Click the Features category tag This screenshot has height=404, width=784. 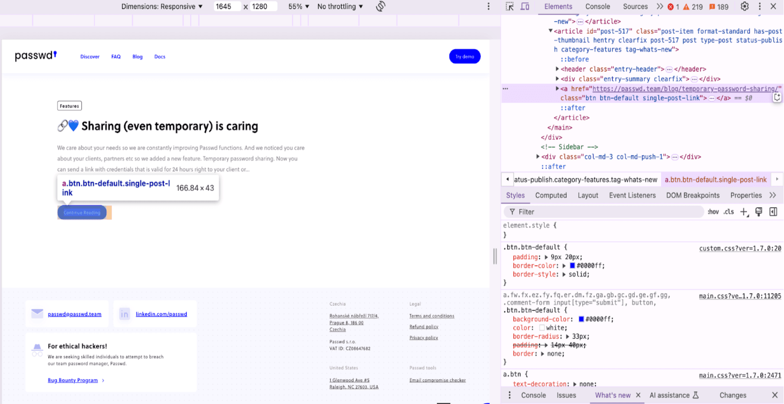coord(69,106)
